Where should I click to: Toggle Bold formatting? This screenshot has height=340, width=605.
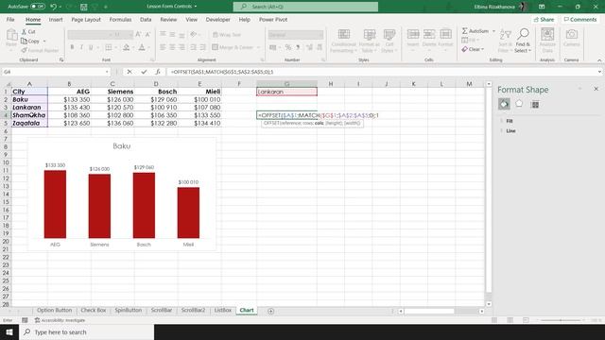click(72, 47)
